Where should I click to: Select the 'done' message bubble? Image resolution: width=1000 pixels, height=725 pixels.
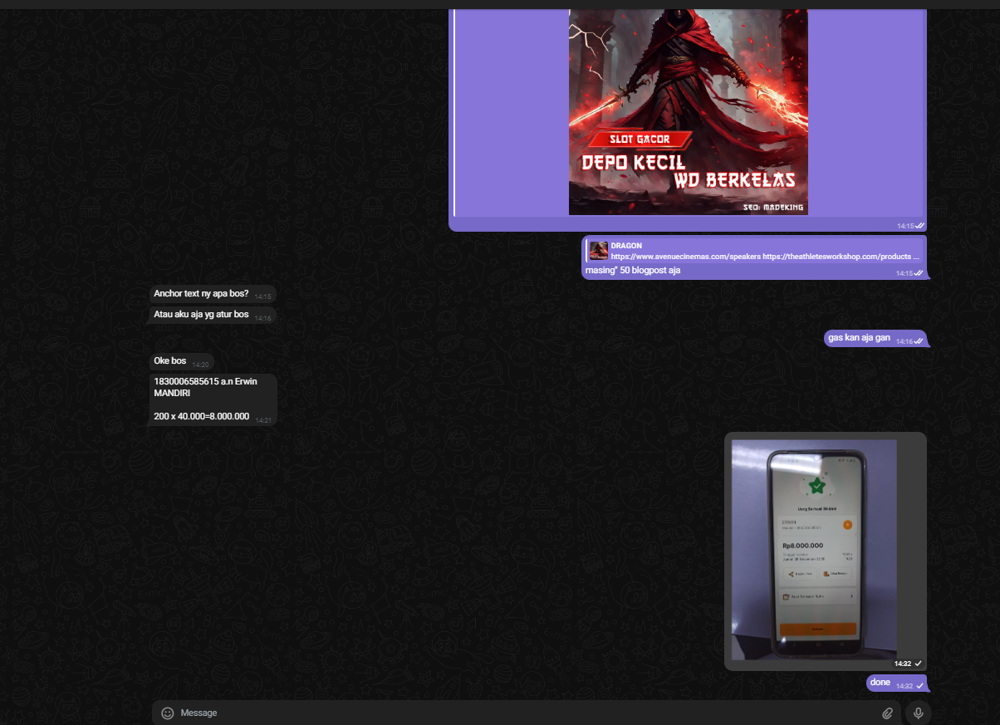click(x=880, y=683)
